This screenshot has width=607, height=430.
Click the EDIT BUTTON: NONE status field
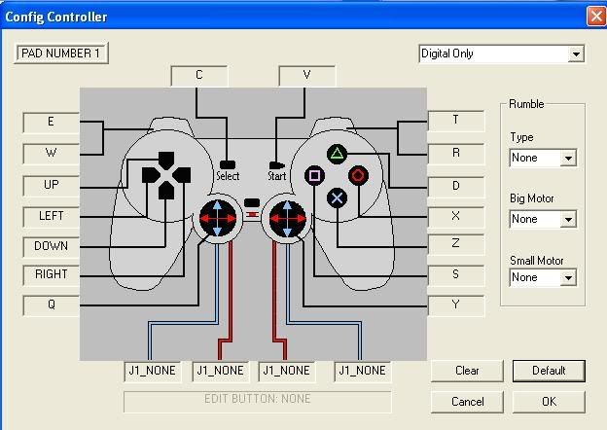pos(258,402)
